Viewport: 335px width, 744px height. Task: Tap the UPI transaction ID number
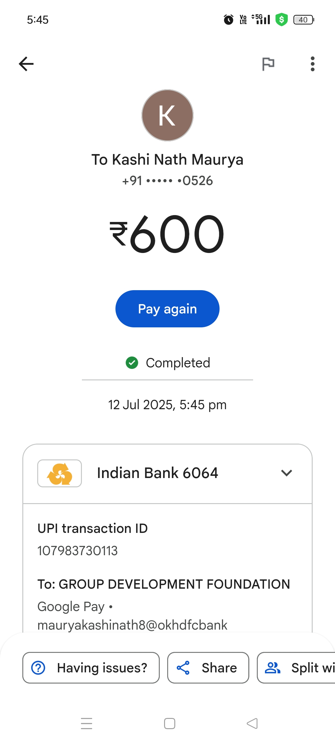click(78, 551)
